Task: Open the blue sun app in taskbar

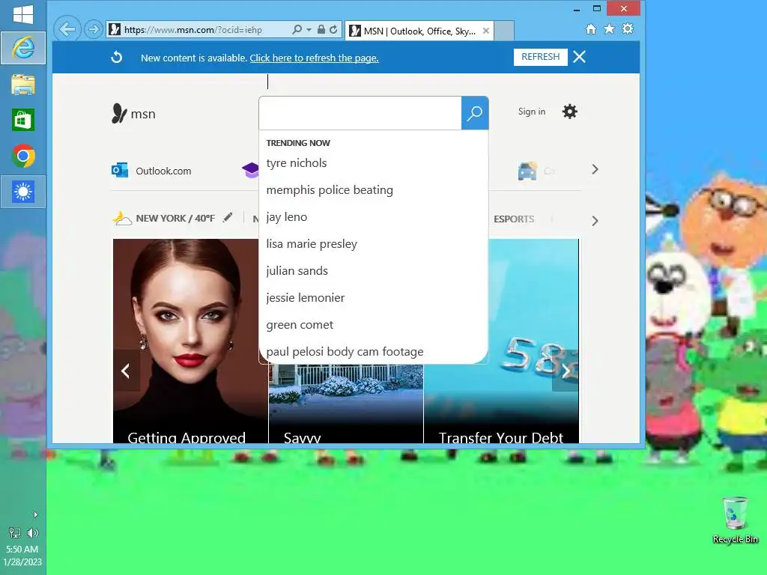Action: pos(23,192)
